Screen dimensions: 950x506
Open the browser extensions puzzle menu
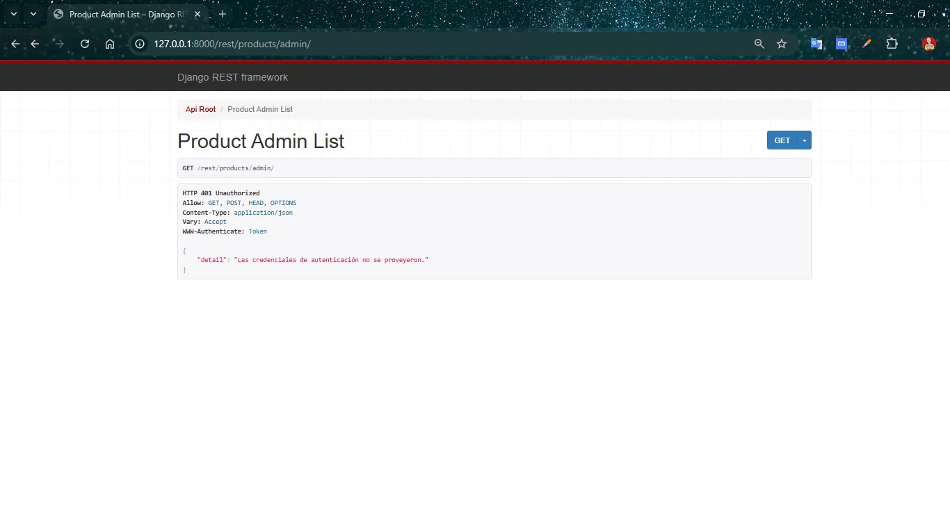click(892, 44)
